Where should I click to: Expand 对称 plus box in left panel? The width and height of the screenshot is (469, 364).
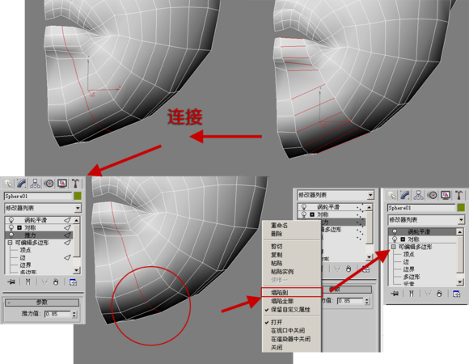point(19,227)
